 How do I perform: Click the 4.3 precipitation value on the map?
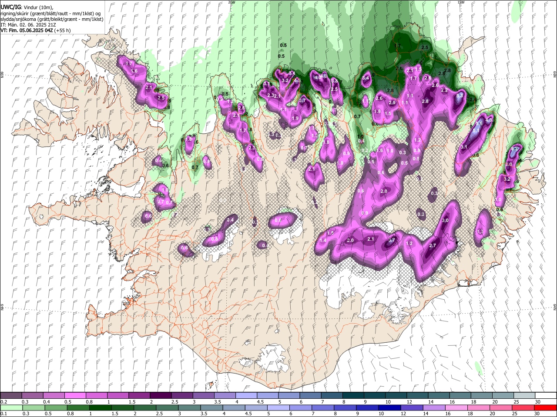(489, 120)
